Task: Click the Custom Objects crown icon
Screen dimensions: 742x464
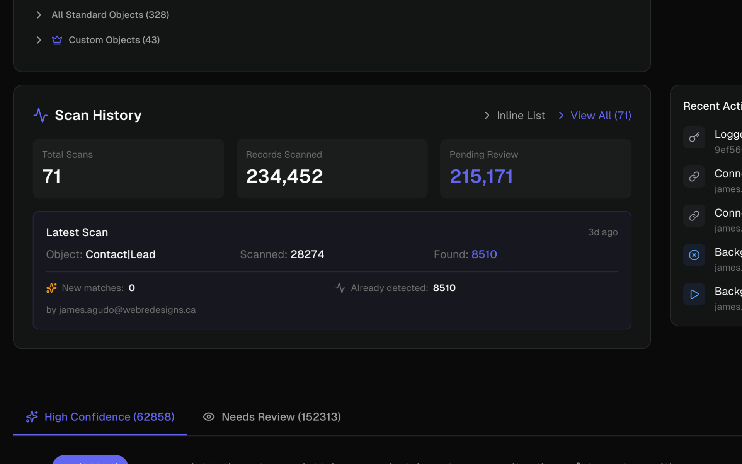Action: click(x=57, y=40)
